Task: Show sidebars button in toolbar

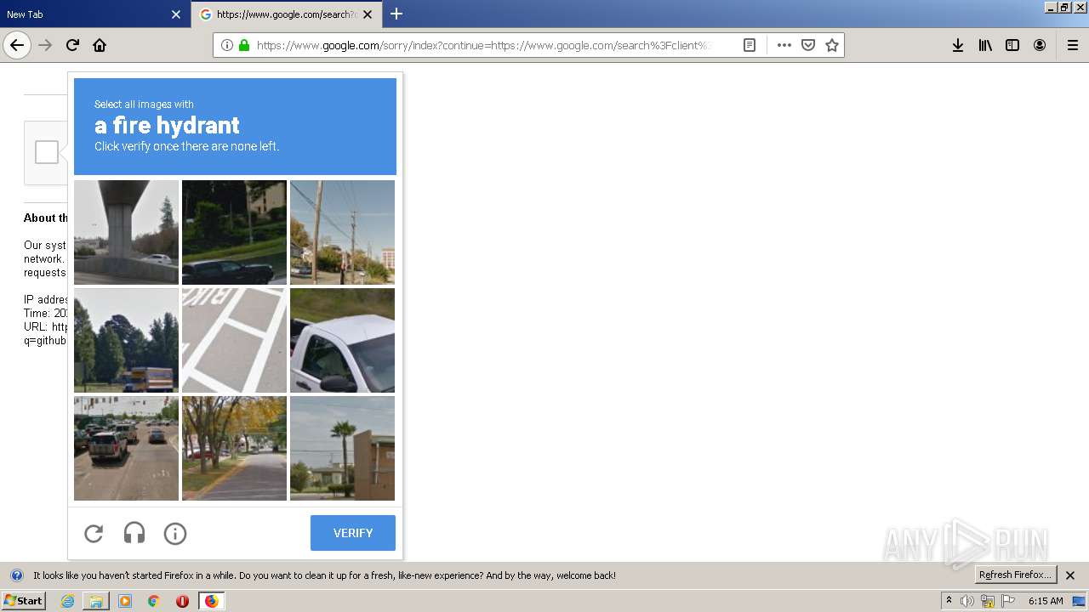Action: 1012,45
